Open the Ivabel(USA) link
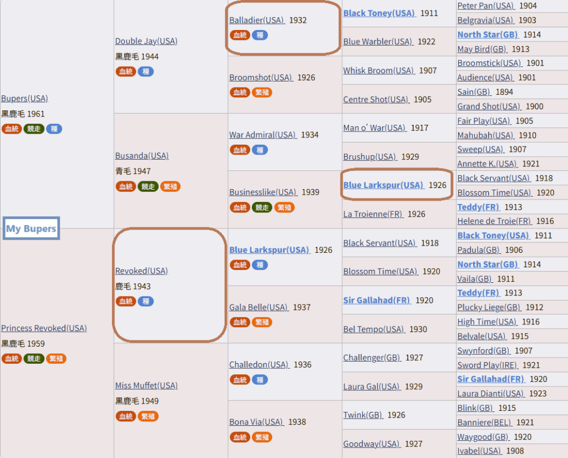The height and width of the screenshot is (458, 568). [479, 451]
